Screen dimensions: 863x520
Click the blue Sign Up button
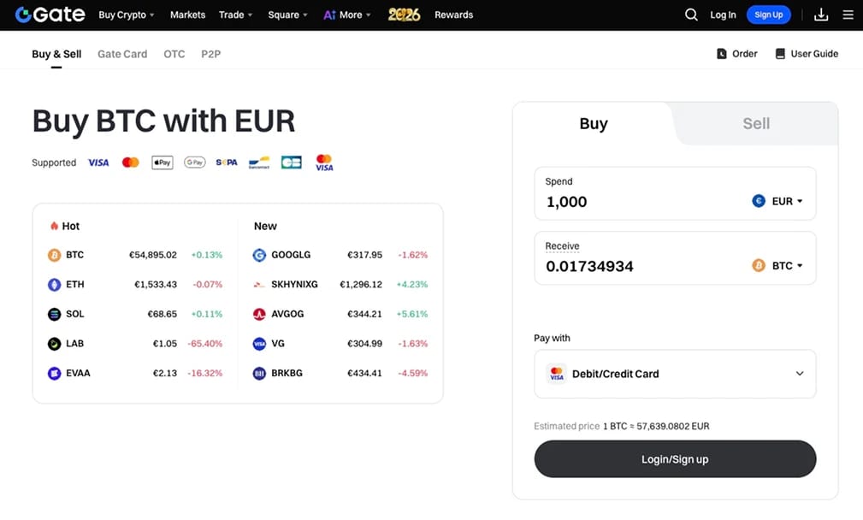point(768,15)
